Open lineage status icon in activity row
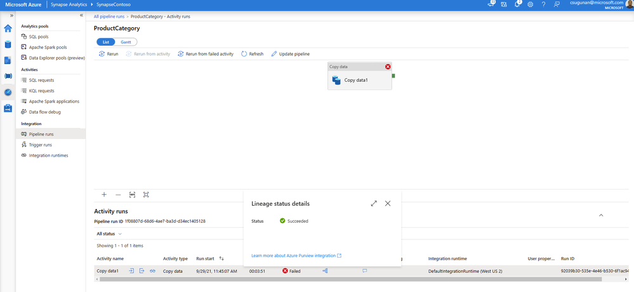 tap(325, 271)
